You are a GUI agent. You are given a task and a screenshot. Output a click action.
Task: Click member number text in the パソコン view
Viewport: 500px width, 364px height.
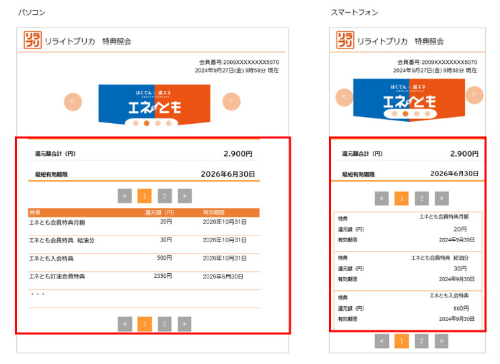point(239,62)
